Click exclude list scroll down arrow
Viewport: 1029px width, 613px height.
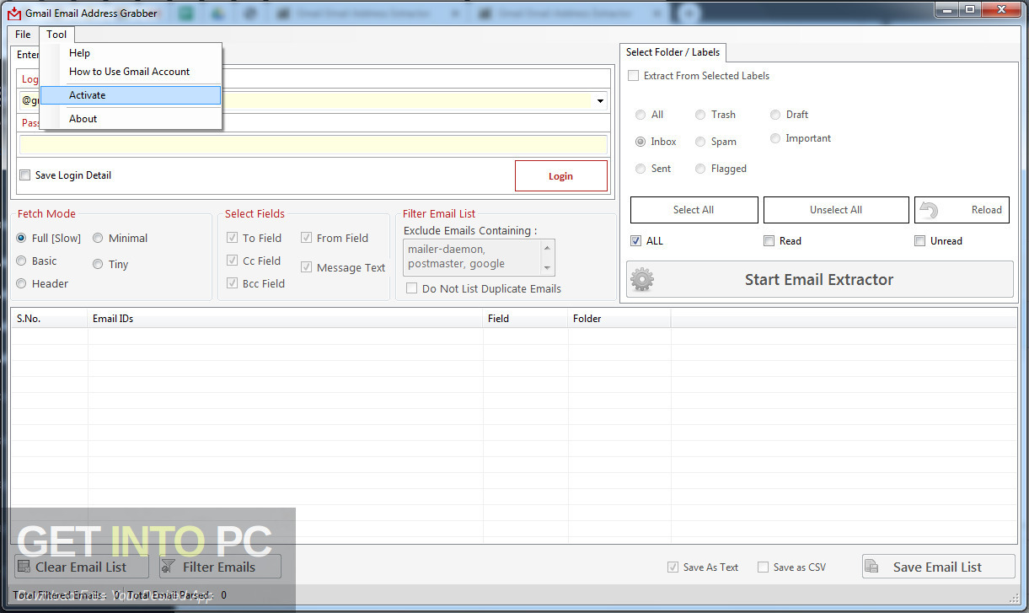point(548,268)
